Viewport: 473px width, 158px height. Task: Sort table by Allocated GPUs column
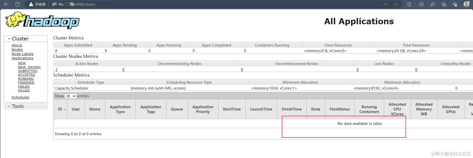click(x=451, y=109)
